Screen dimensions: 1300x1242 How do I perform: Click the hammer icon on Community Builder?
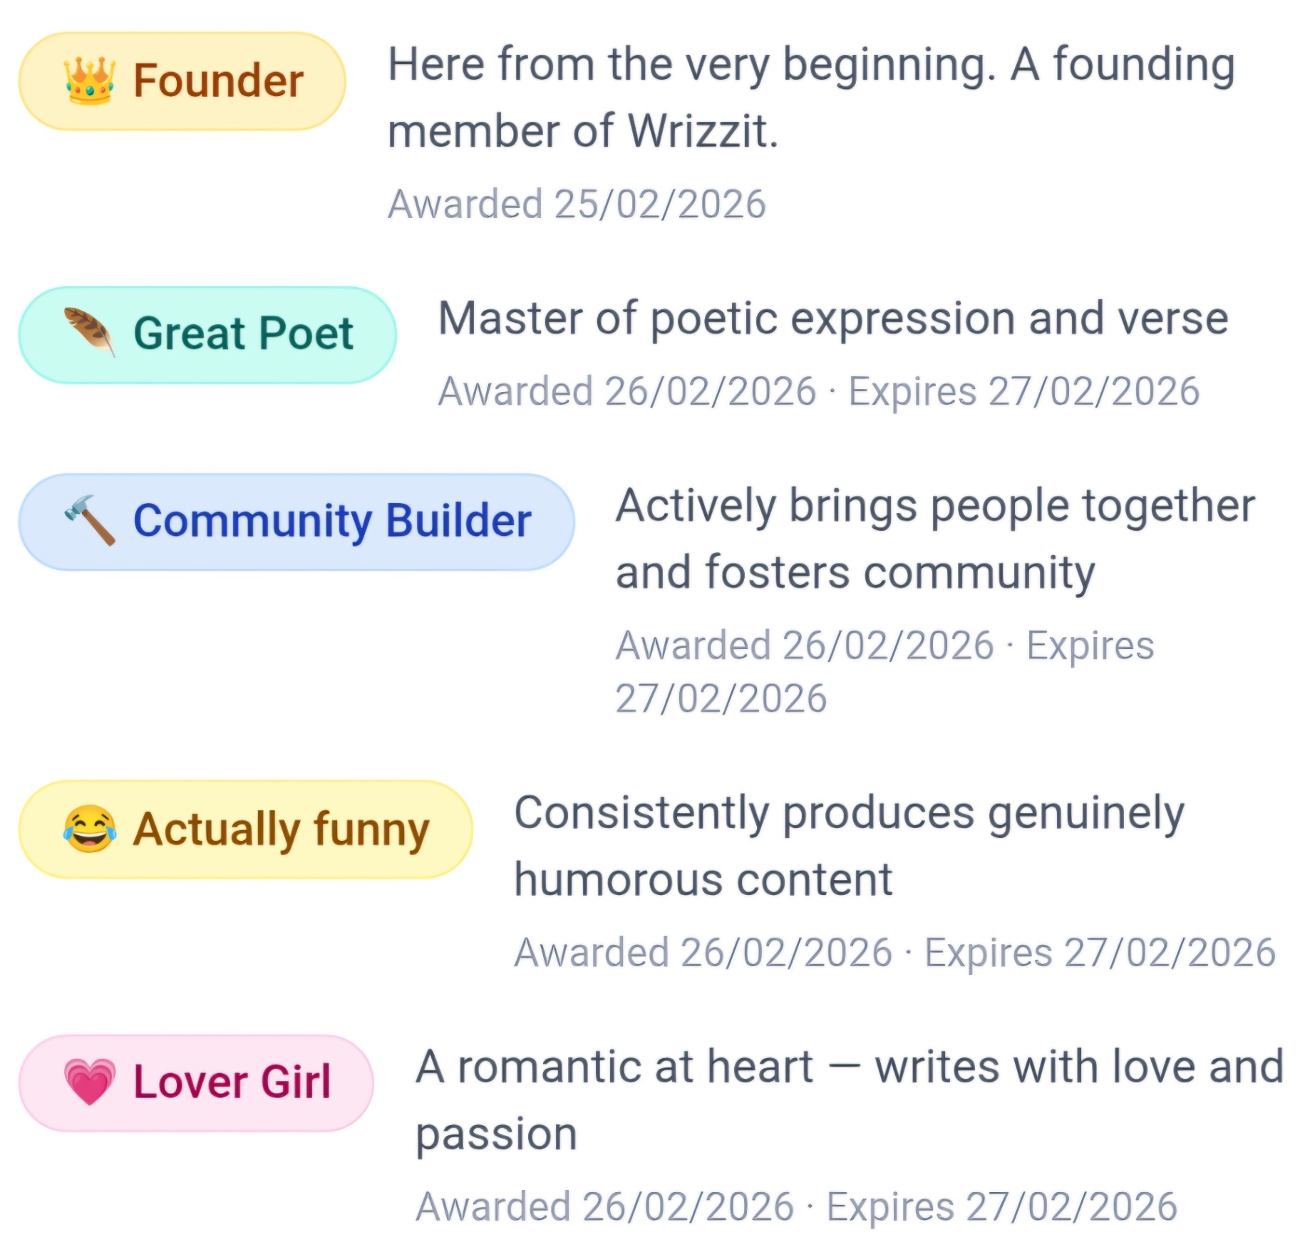(x=89, y=520)
